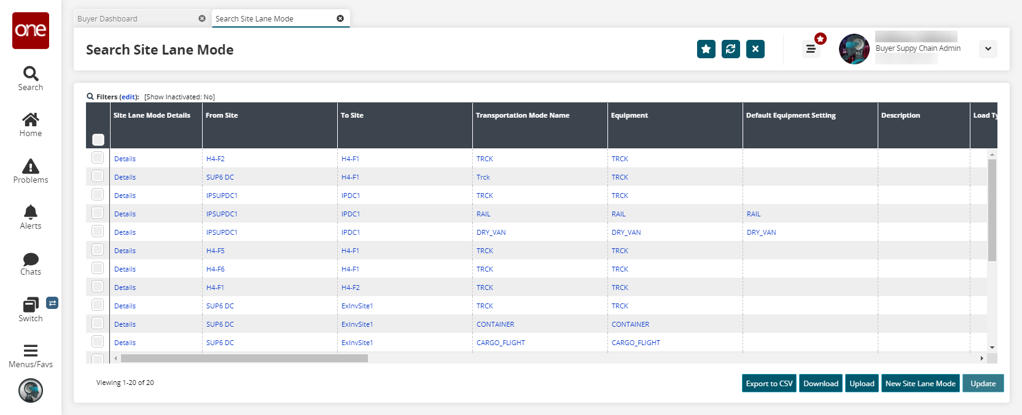Open the filters edit link

click(x=128, y=97)
